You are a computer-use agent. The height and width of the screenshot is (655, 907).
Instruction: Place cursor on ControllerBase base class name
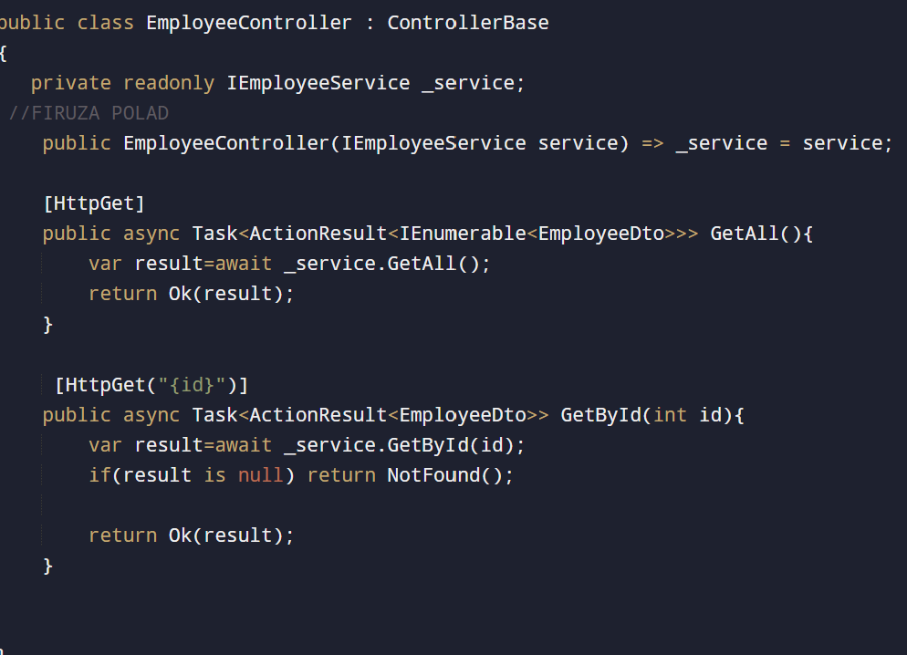pos(467,23)
